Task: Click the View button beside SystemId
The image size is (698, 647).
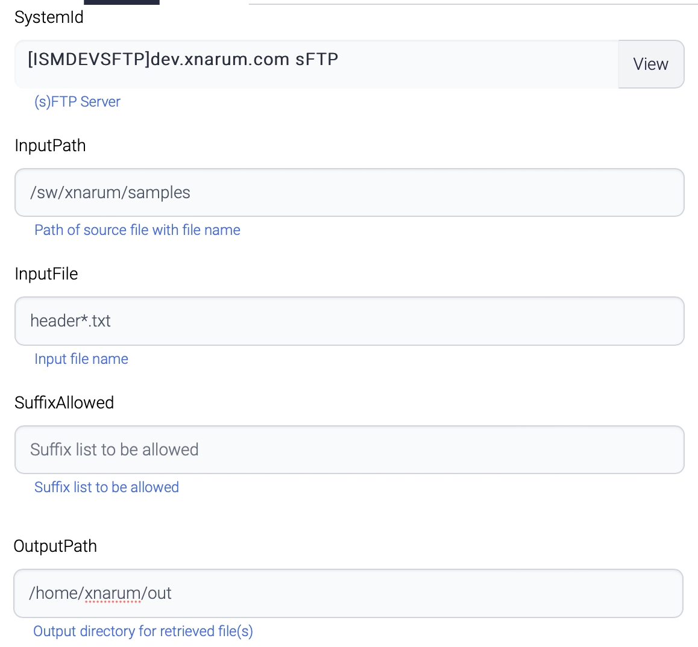Action: click(x=650, y=64)
